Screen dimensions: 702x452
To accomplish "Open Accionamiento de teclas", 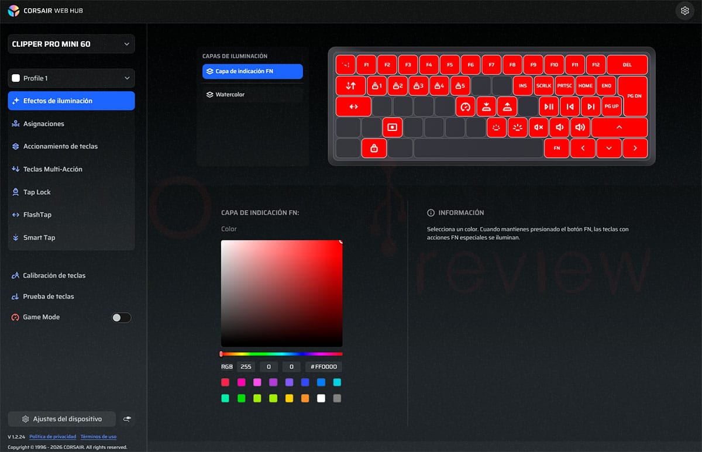I will pos(71,146).
